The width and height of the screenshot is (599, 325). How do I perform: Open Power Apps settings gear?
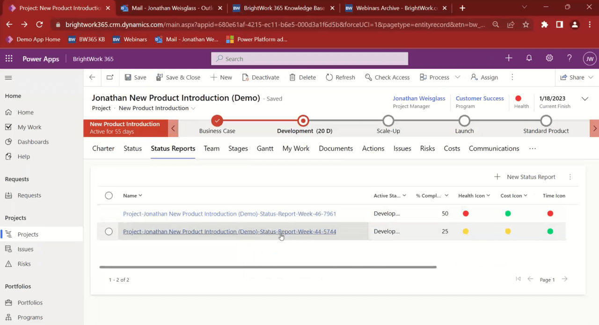549,58
